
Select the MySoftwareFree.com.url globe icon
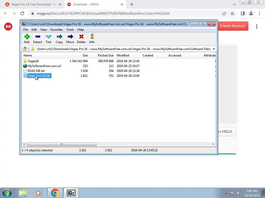click(x=25, y=66)
